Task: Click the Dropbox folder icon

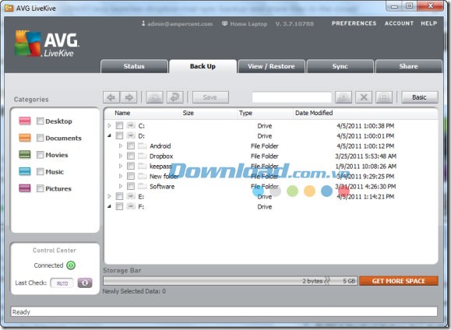Action: (x=143, y=156)
